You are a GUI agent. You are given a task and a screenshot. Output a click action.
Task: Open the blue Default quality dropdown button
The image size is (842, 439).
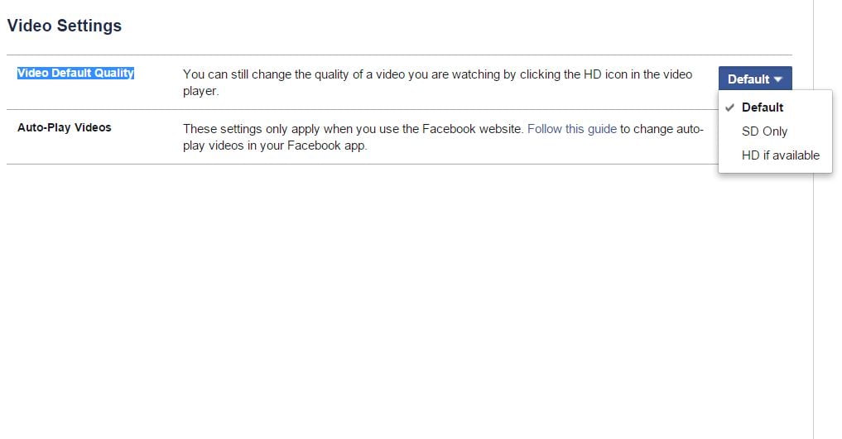click(x=755, y=79)
